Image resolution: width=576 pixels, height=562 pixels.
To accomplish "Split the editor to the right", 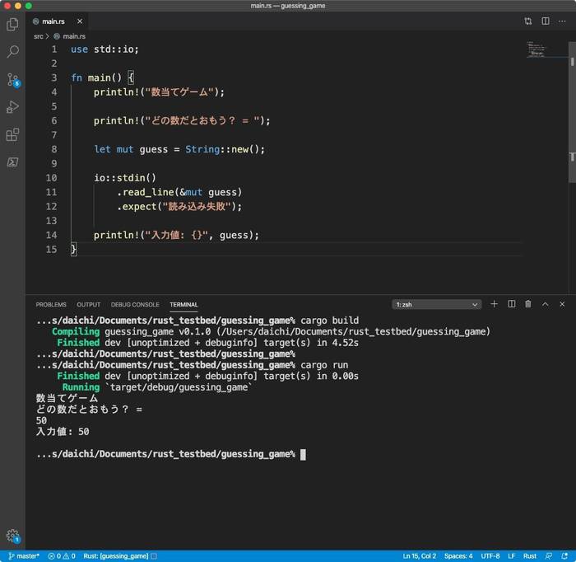I will (x=546, y=21).
